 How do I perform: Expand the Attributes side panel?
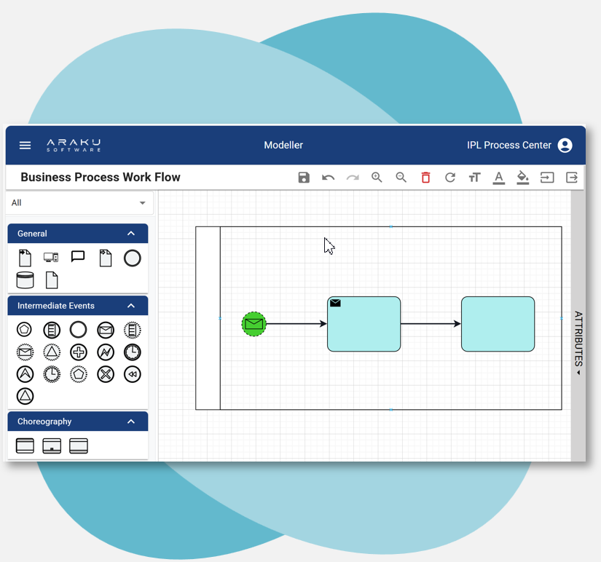[578, 342]
